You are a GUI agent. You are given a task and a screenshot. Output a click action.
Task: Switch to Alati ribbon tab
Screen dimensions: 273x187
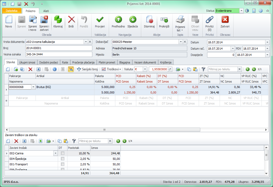46,11
